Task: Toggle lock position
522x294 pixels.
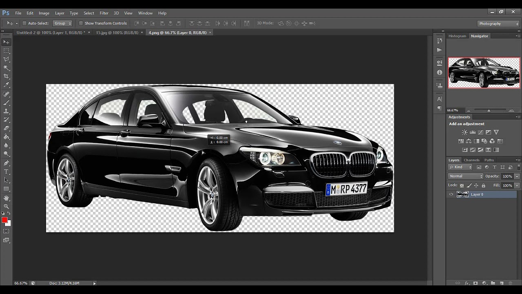Action: pyautogui.click(x=476, y=185)
